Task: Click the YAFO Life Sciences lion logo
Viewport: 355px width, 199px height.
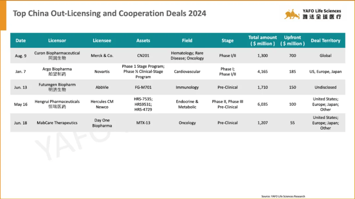Action: tap(292, 14)
